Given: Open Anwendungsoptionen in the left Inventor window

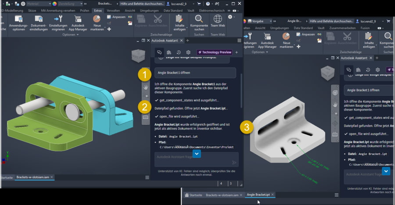Looking at the screenshot, I should [x=18, y=23].
